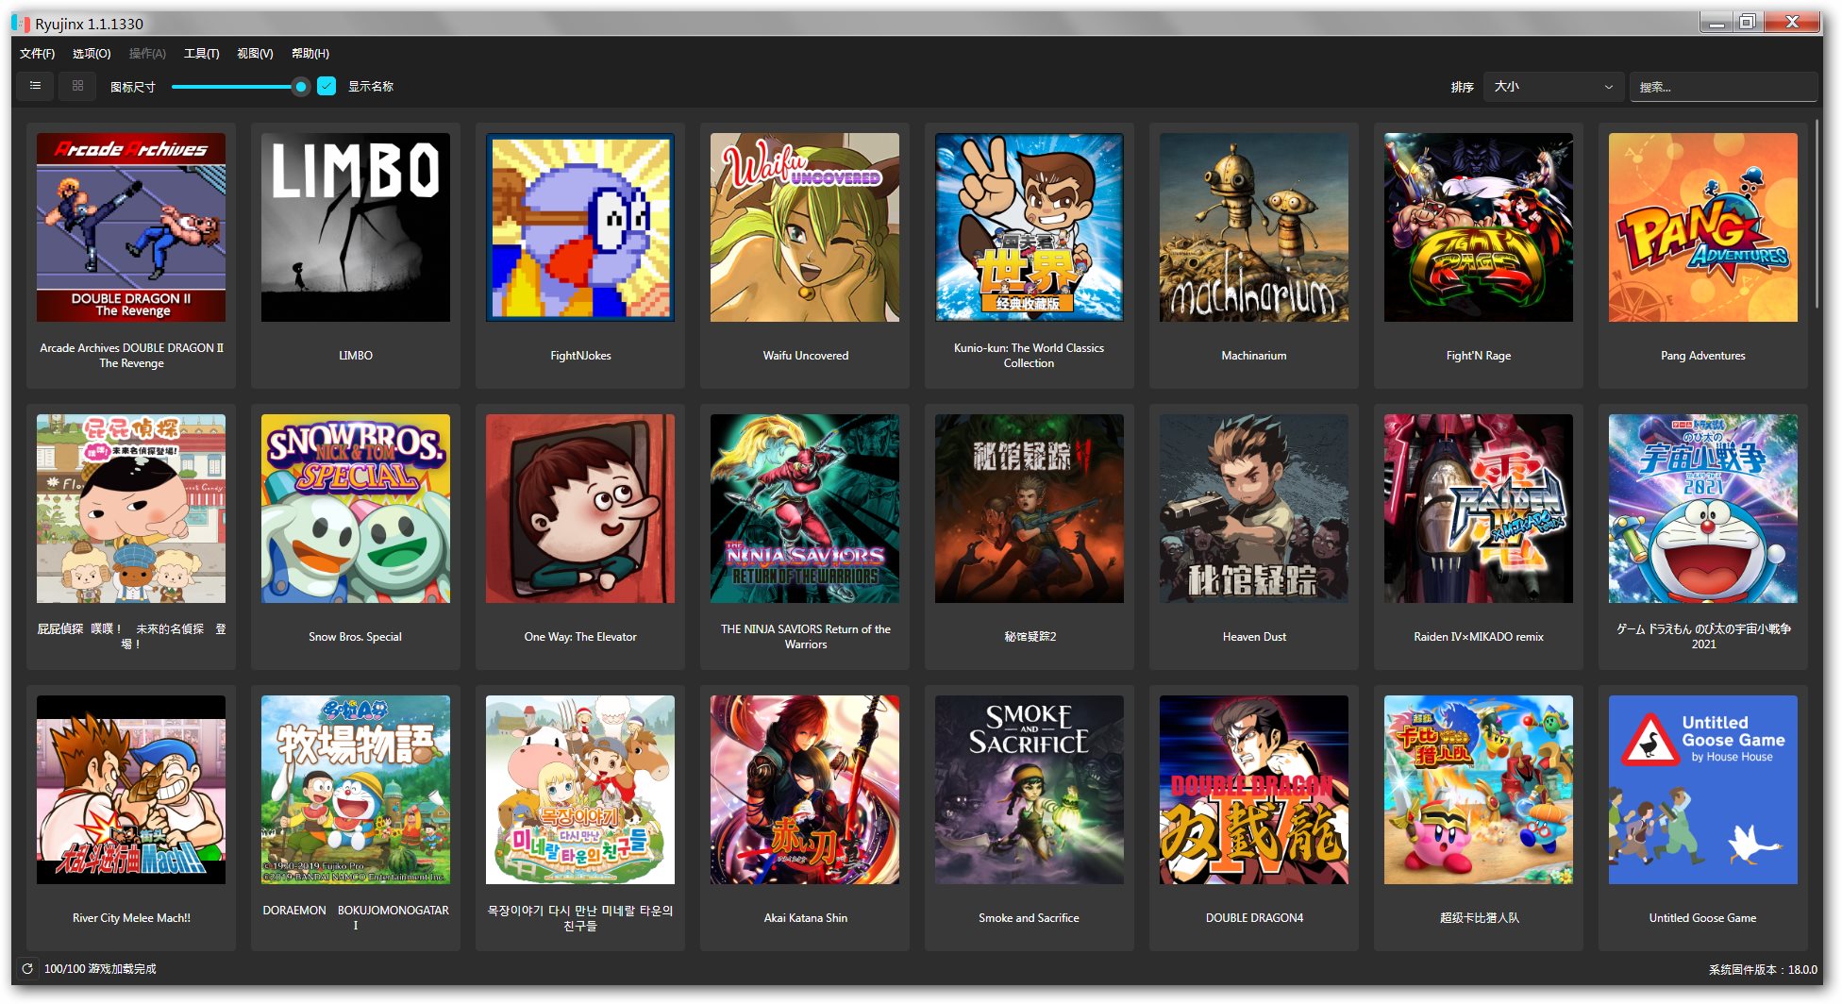Click the 搜索 search input field
Screen dimensions: 1842x1004
tap(1723, 87)
